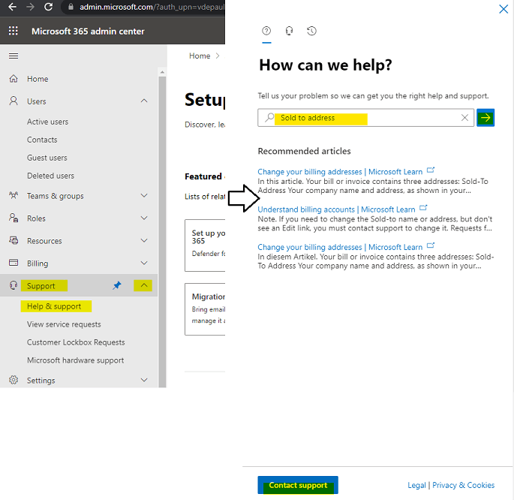
Task: Open the Legal link
Action: (416, 485)
